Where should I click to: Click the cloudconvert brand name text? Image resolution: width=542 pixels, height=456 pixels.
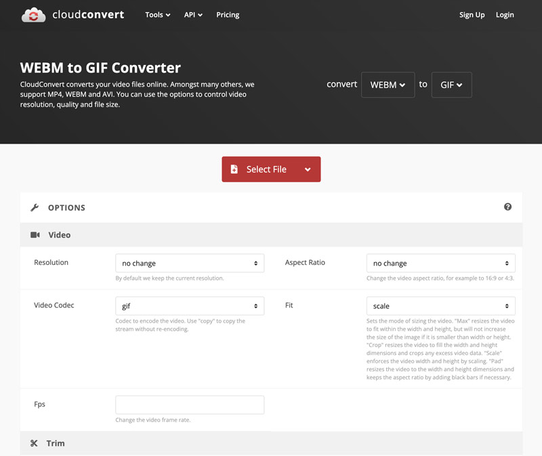coord(88,14)
